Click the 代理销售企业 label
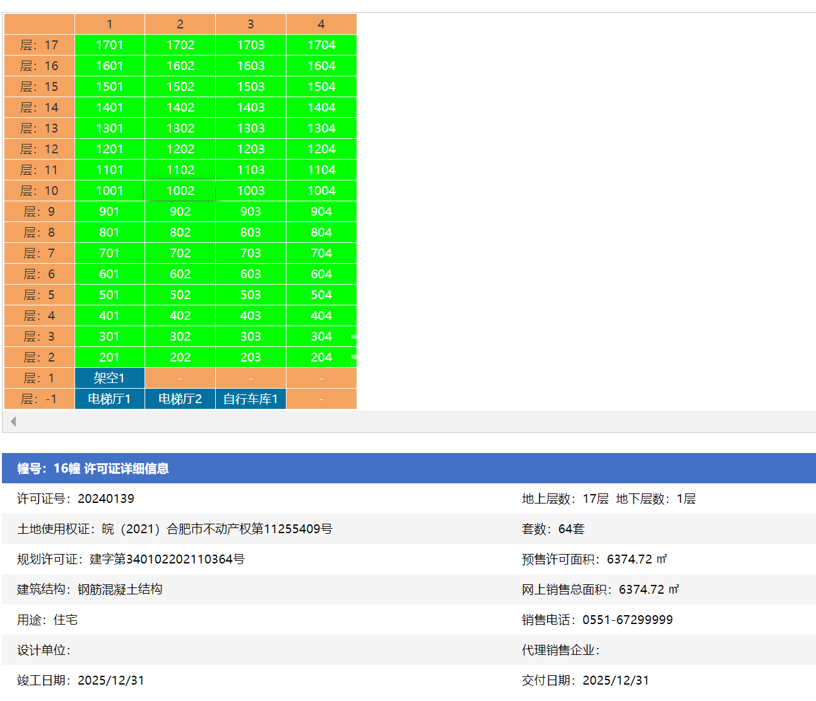This screenshot has width=816, height=701. [561, 650]
